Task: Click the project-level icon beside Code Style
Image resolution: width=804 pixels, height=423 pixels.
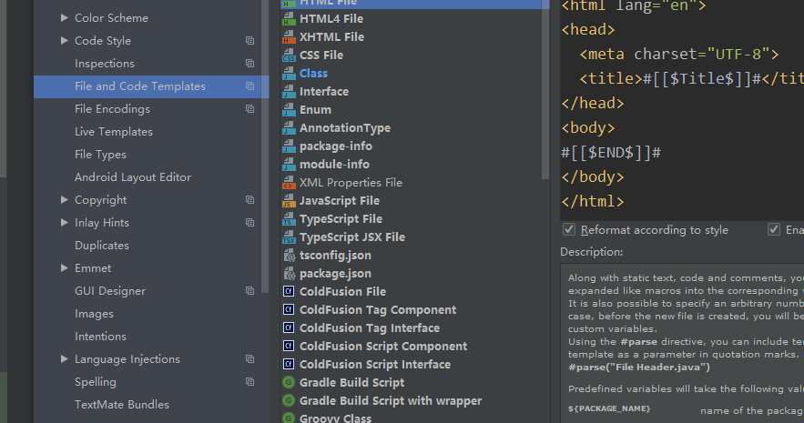Action: (249, 41)
